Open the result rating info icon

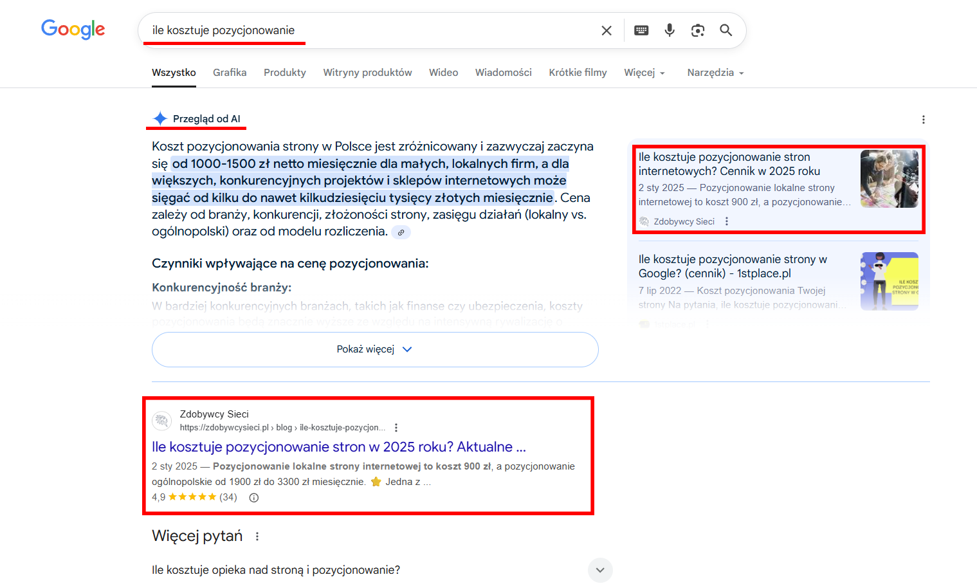pyautogui.click(x=254, y=497)
